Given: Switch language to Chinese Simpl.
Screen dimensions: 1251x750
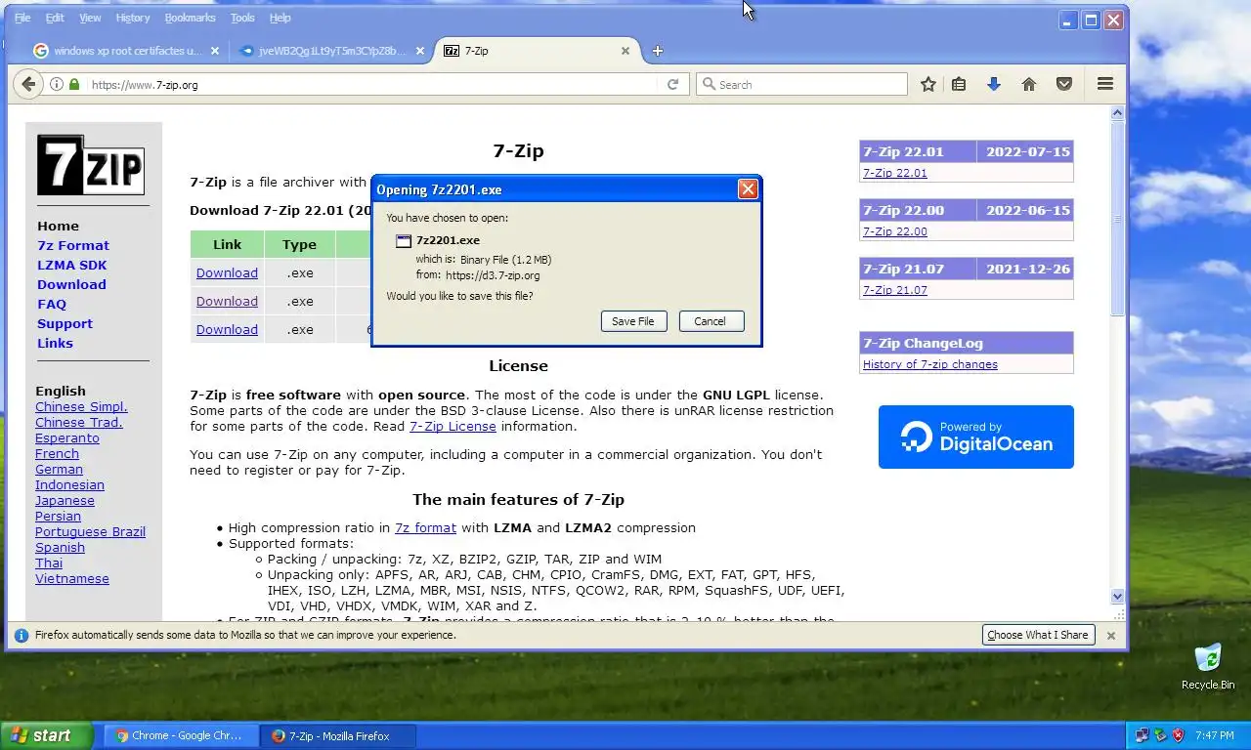Looking at the screenshot, I should pos(81,406).
